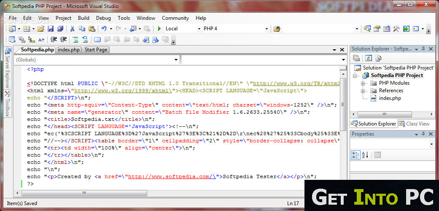Viewport: 439px width, 211px height.
Task: Open the Object Browser toolbar icon
Action: (x=387, y=29)
